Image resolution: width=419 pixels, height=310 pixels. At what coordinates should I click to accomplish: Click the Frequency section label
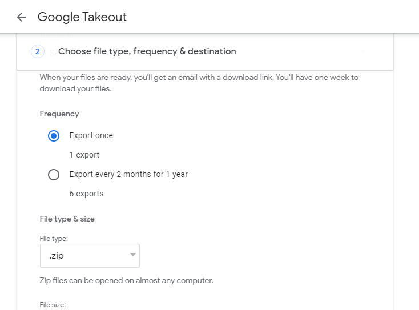point(59,114)
